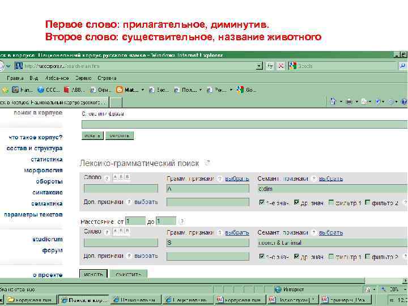Click 'выбрать' link for first Семант. признаки
408x306 pixels.
tap(331, 178)
